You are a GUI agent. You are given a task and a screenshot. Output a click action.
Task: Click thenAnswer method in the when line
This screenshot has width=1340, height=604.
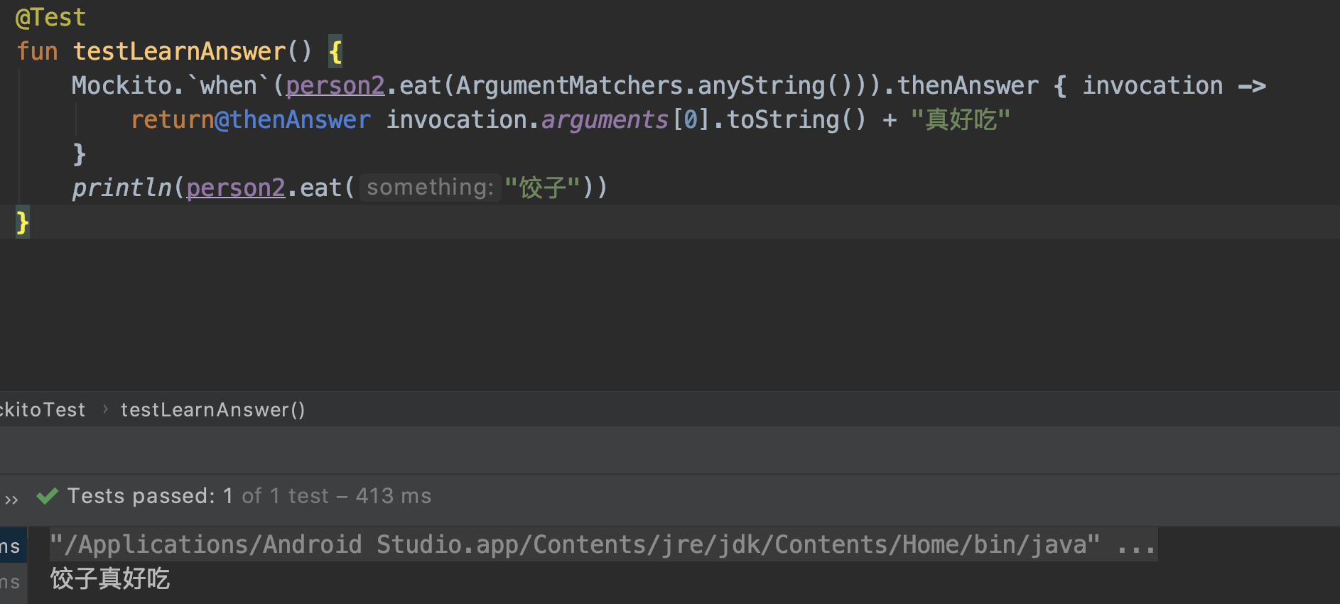click(968, 85)
